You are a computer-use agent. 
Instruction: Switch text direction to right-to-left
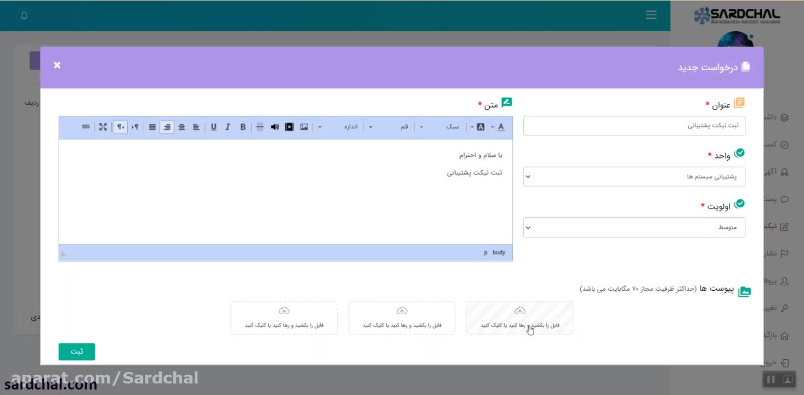[121, 127]
